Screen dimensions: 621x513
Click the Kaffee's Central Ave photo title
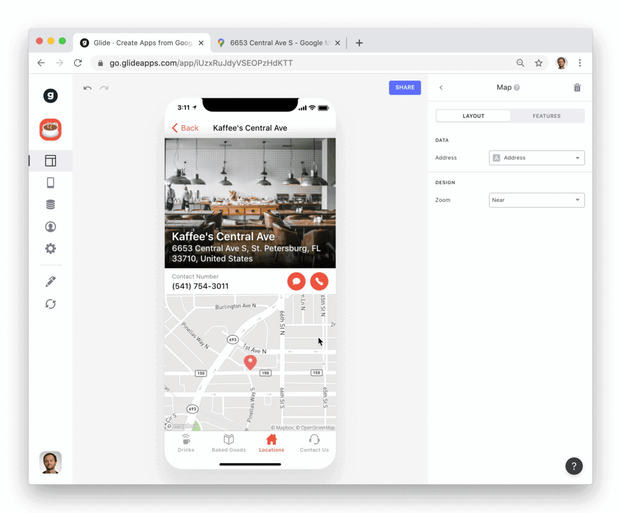[224, 237]
